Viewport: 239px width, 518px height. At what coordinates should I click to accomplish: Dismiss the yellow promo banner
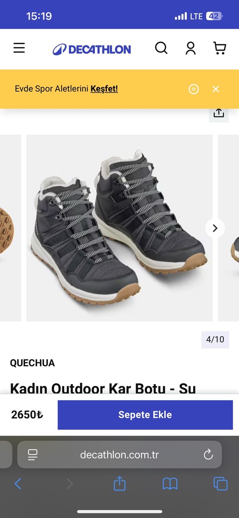point(216,89)
